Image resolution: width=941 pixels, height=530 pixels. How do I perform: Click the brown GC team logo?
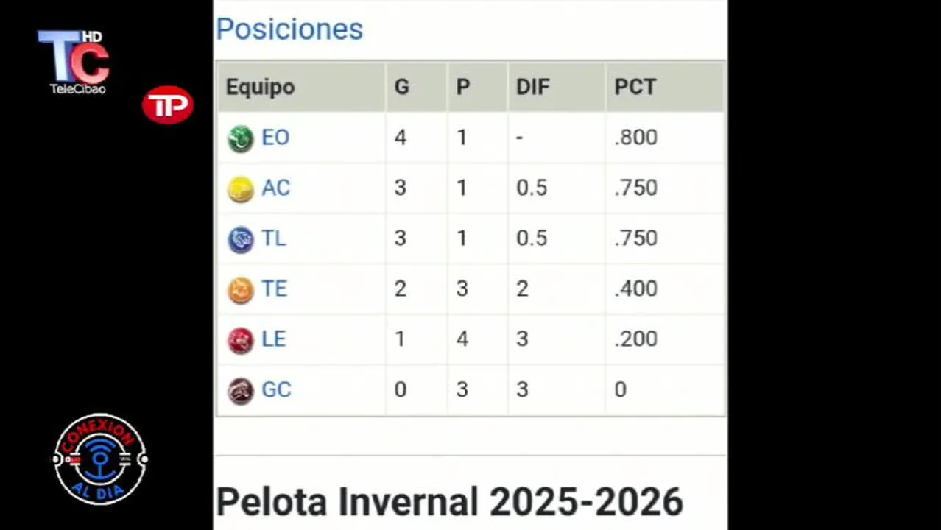(x=240, y=390)
